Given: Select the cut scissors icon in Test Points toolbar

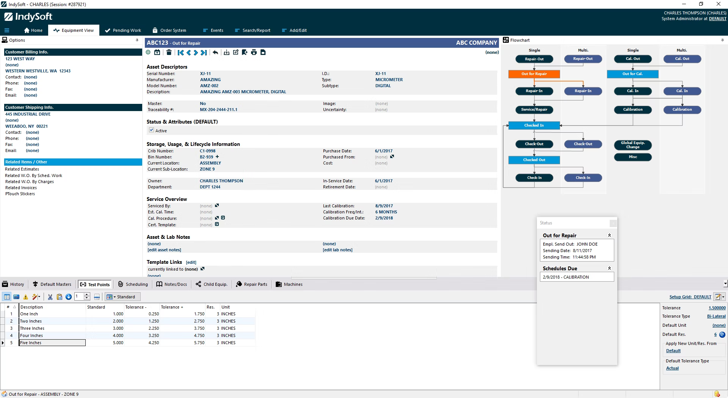Looking at the screenshot, I should pos(50,297).
